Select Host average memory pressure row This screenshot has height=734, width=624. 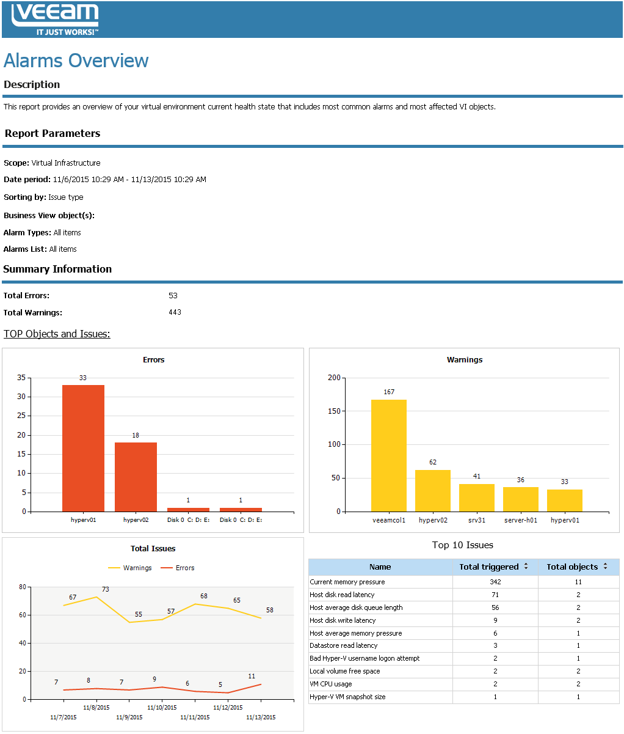464,633
